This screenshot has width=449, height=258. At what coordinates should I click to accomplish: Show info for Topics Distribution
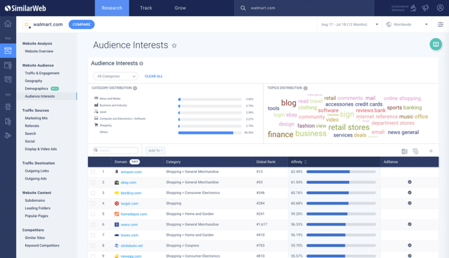(305, 88)
